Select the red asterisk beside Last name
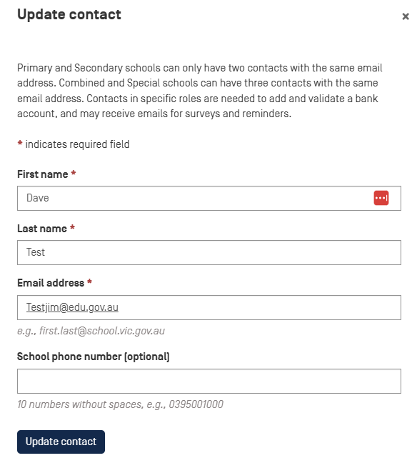The image size is (417, 468). pyautogui.click(x=72, y=227)
